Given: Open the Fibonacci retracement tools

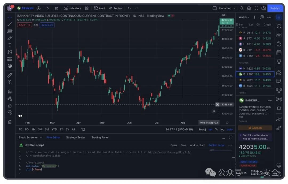Looking at the screenshot, I should [10, 31].
